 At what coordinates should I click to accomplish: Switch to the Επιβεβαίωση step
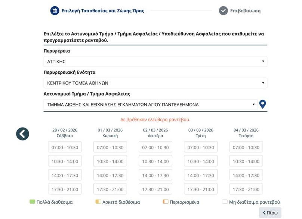click(245, 11)
